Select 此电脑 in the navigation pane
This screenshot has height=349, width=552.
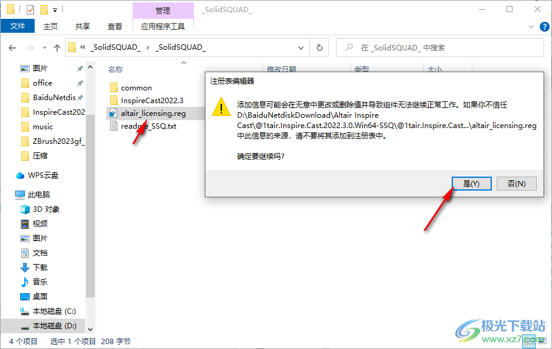click(x=39, y=194)
